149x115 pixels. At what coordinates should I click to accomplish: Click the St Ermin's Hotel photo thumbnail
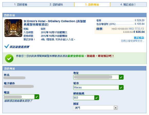[x=13, y=28]
